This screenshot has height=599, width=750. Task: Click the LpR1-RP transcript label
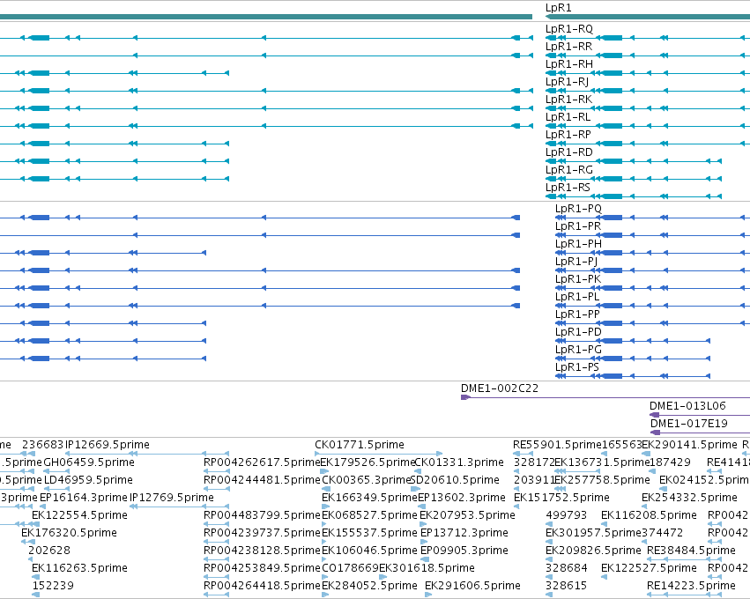pyautogui.click(x=568, y=136)
